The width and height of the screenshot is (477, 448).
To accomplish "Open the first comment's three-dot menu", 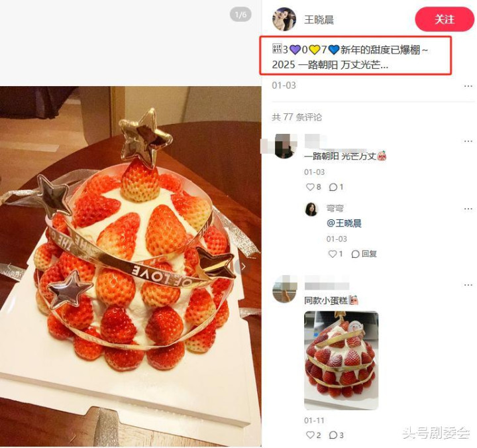I will 468,141.
